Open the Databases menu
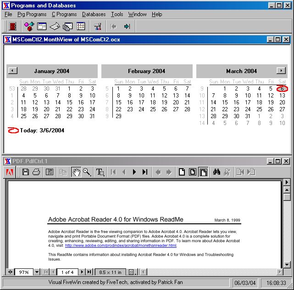Image resolution: width=294 pixels, height=290 pixels. point(94,14)
